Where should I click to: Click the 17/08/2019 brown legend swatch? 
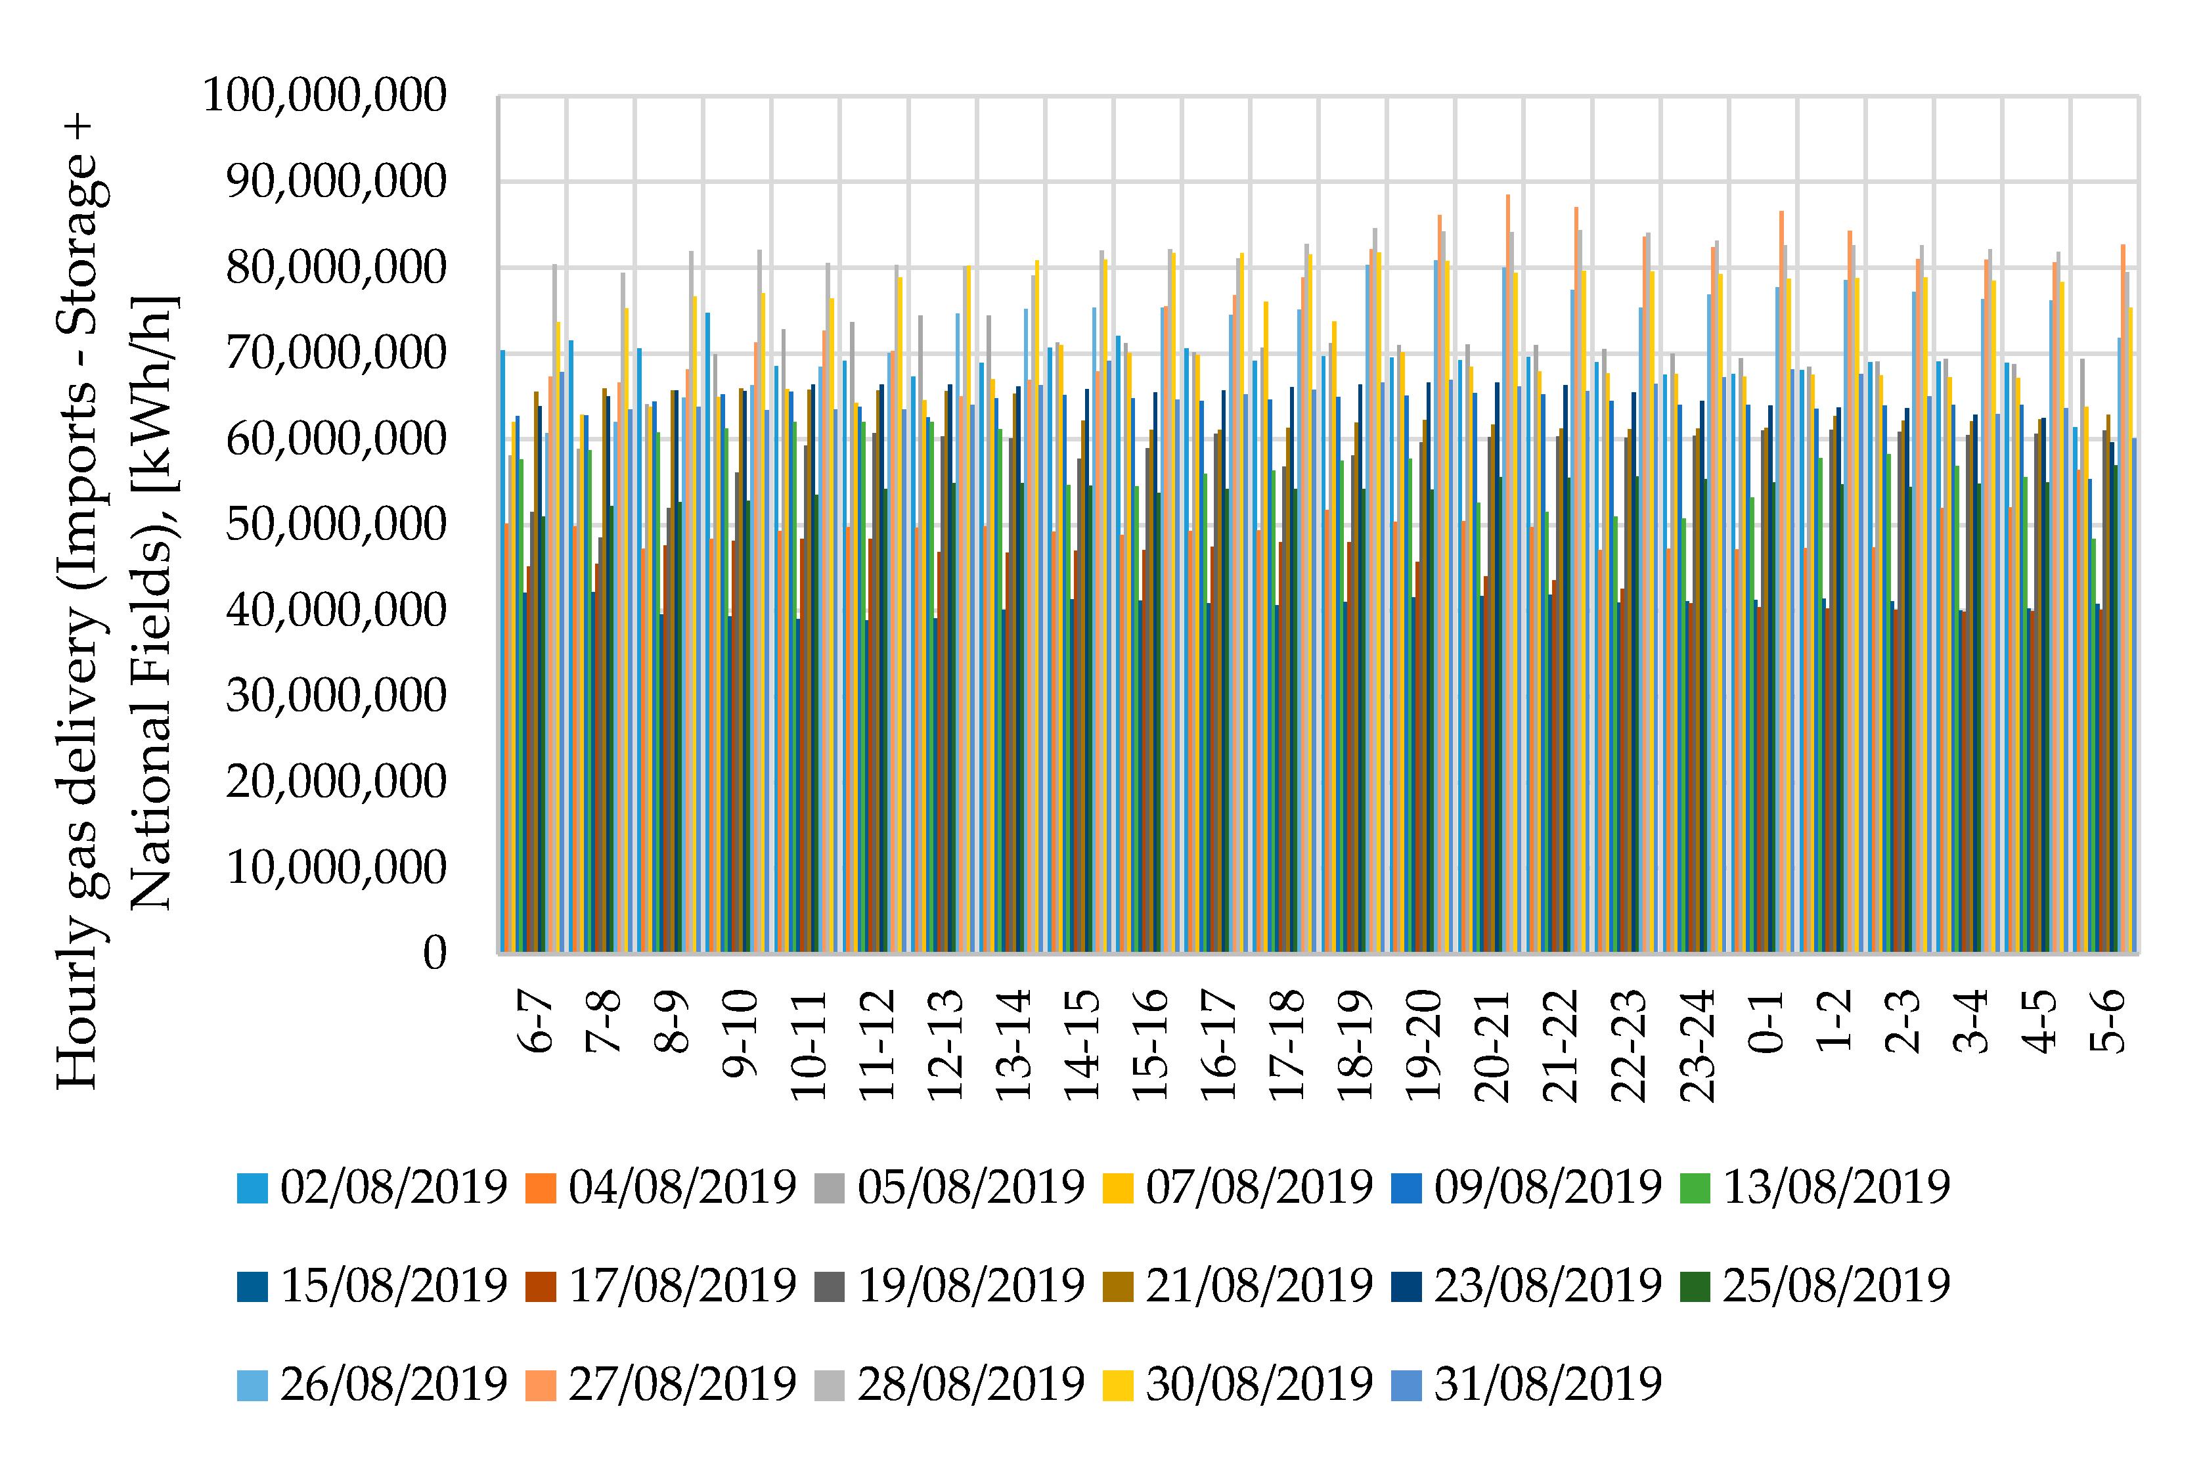(x=541, y=1287)
